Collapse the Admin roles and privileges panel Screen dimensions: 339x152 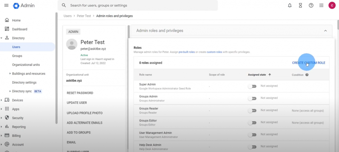pyautogui.click(x=325, y=31)
